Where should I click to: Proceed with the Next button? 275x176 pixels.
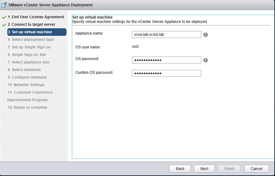204,168
